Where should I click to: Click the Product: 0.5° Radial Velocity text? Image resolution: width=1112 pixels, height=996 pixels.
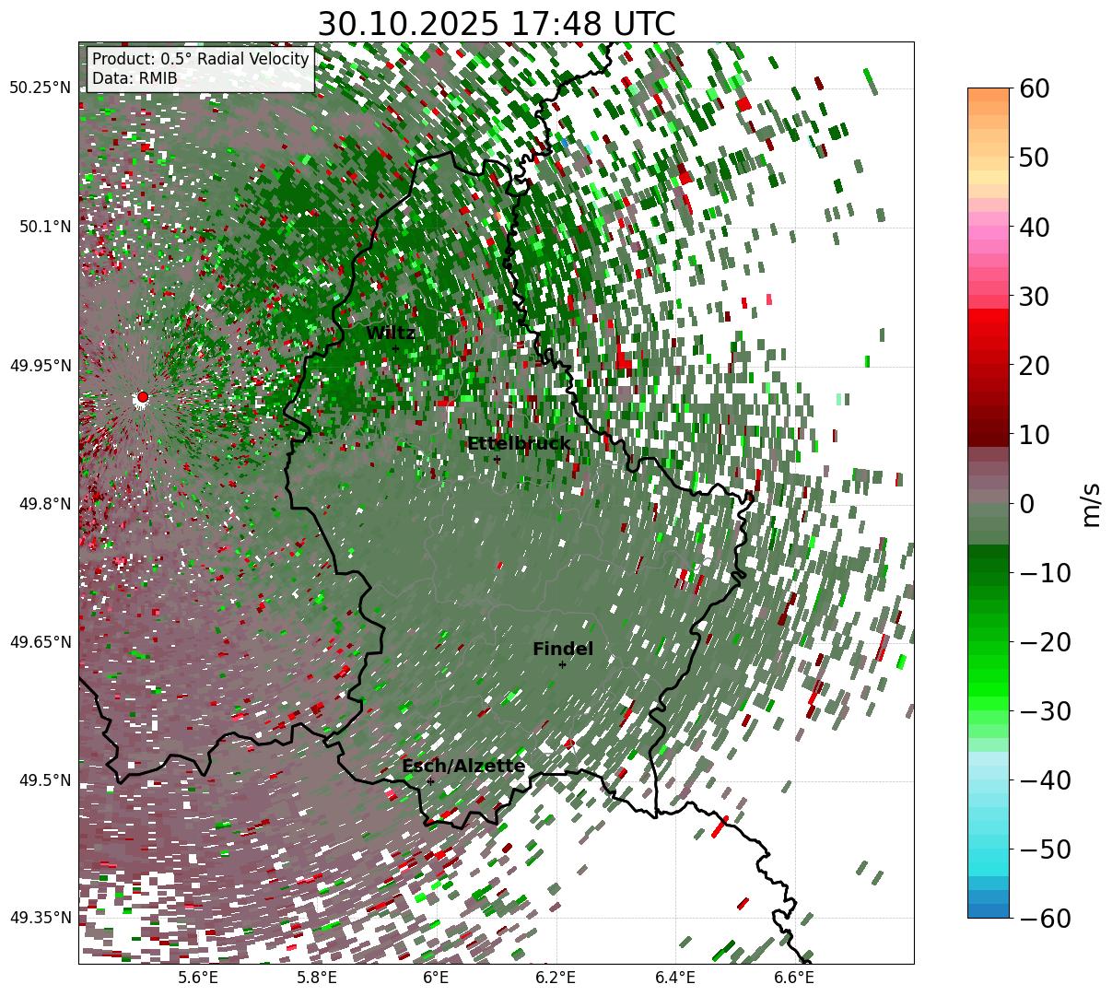(201, 59)
